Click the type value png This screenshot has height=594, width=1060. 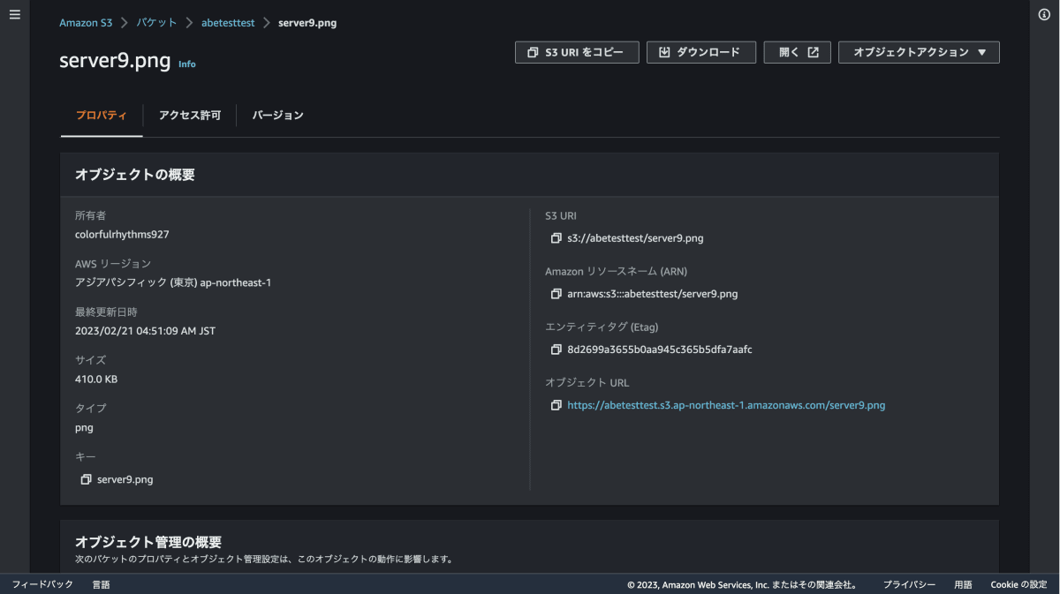84,427
